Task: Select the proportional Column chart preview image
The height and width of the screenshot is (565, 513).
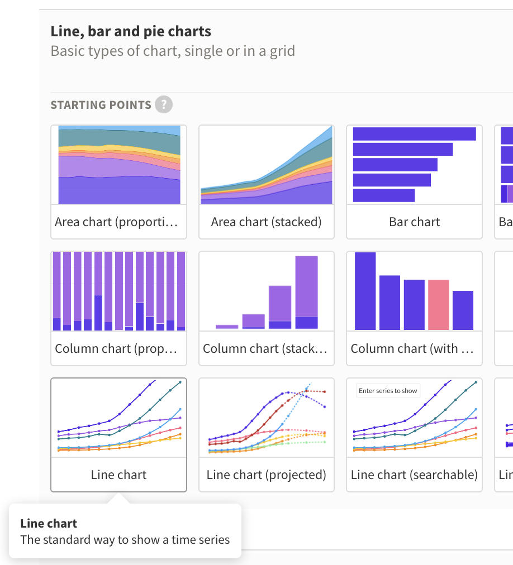Action: click(x=119, y=291)
